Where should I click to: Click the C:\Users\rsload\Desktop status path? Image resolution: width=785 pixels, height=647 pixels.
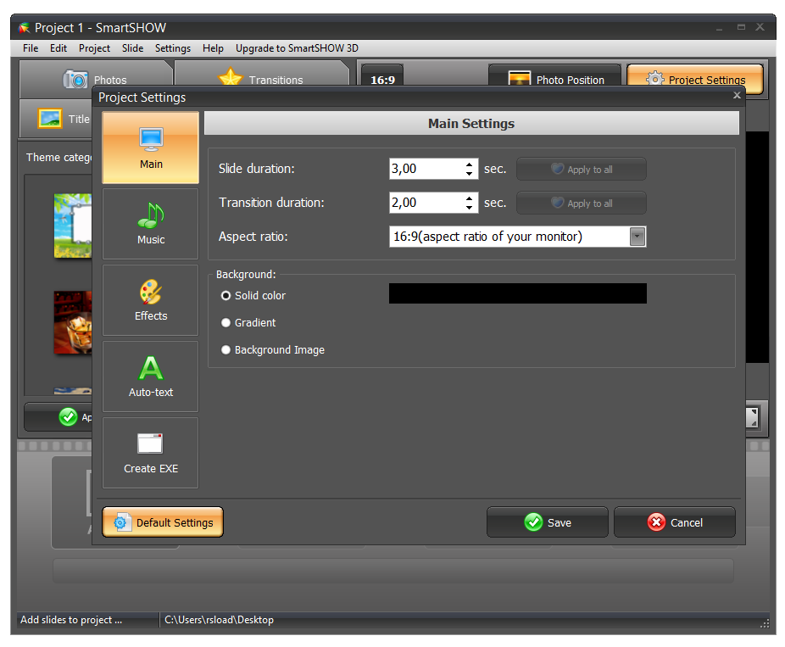(x=220, y=620)
